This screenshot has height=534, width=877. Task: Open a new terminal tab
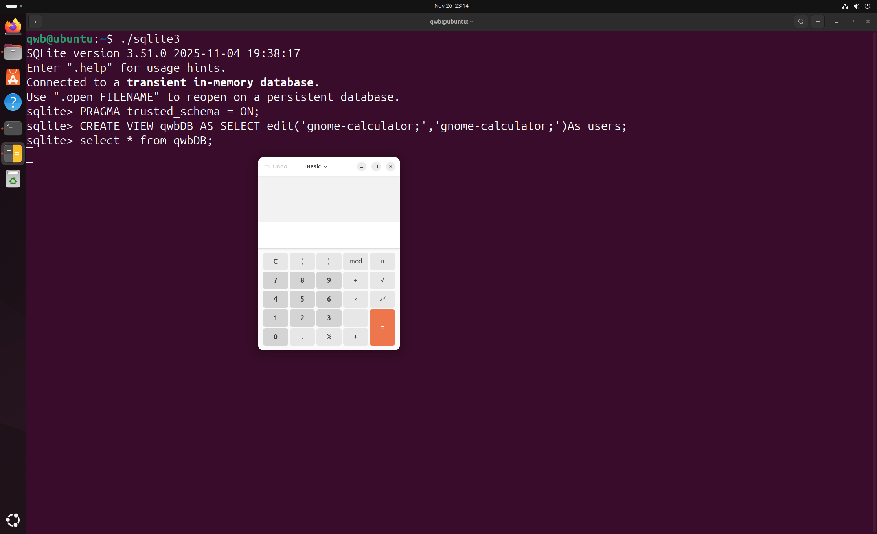pyautogui.click(x=35, y=22)
